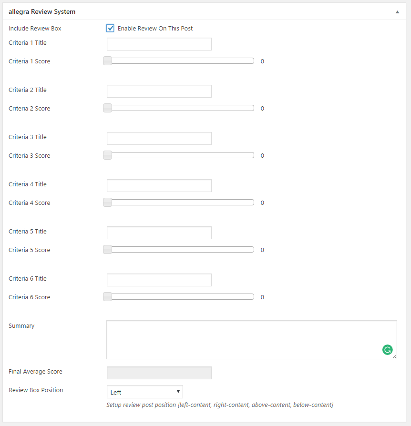
Task: Click the Summary textarea resize handle
Action: point(394,356)
